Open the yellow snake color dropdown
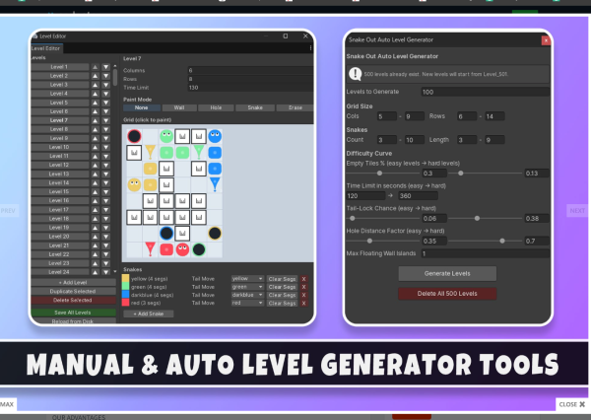Viewport: 591px width, 420px height. pos(247,278)
